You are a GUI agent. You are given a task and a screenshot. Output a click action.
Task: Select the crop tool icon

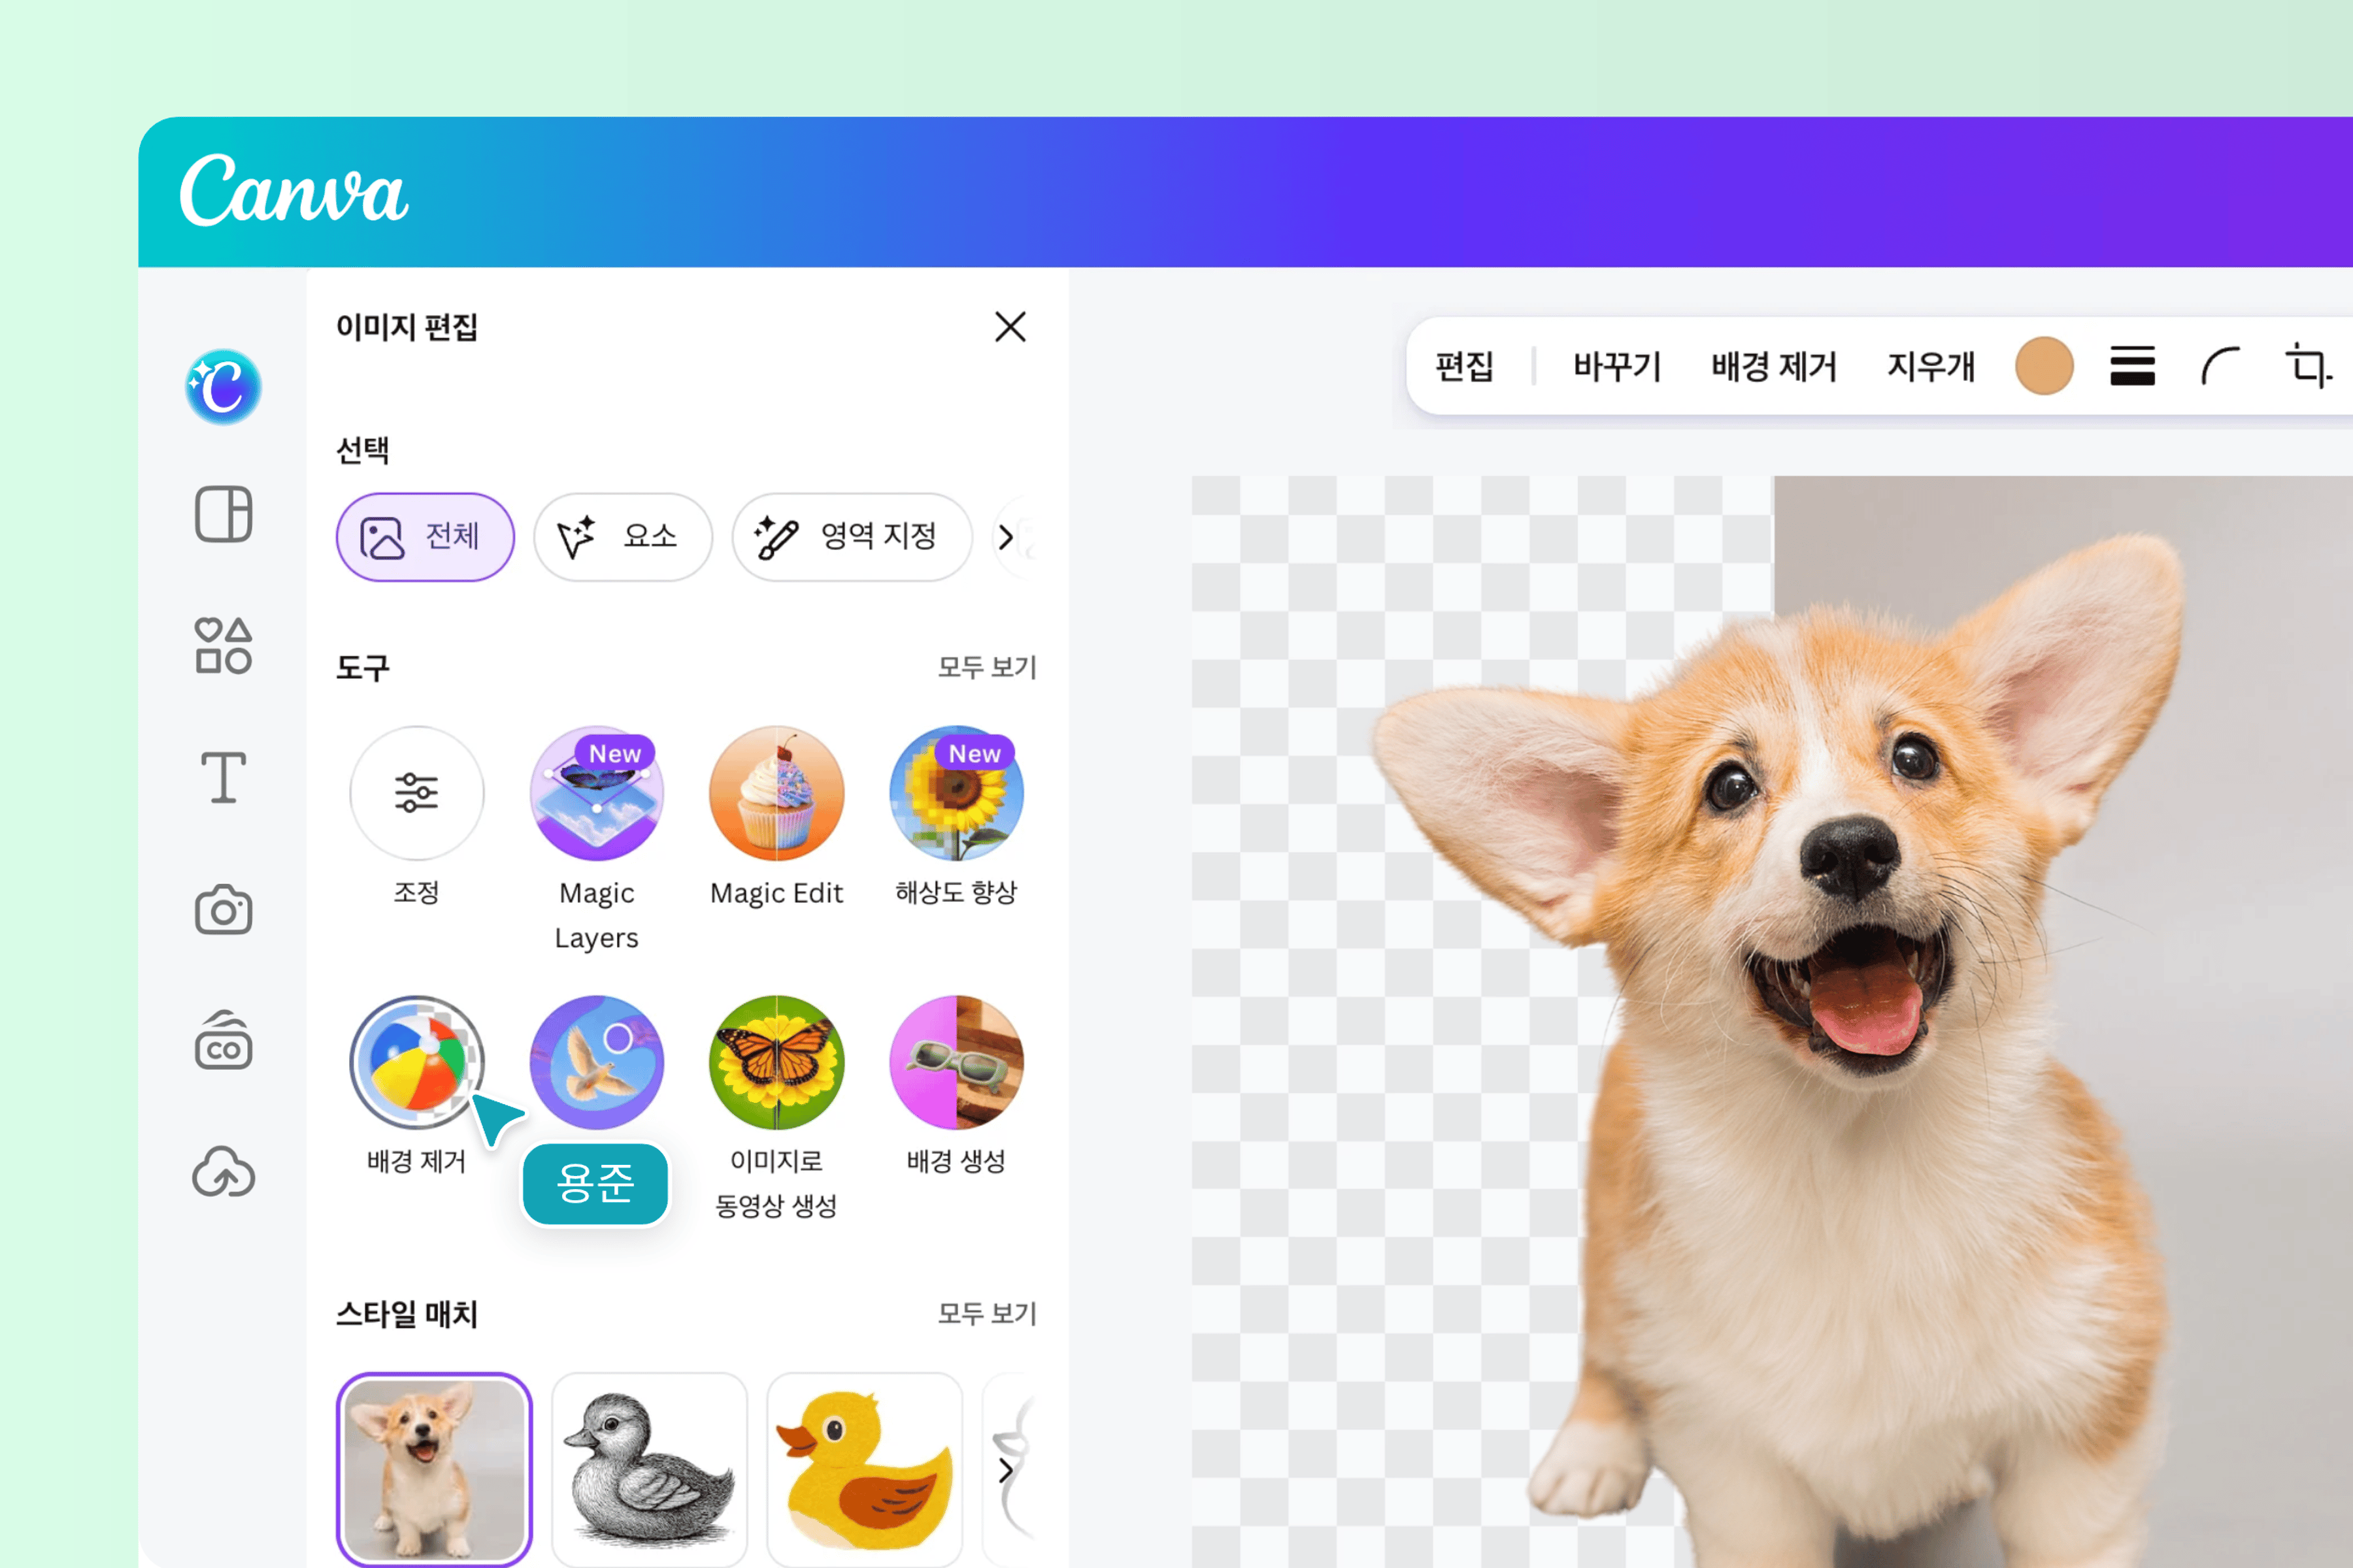click(2309, 366)
